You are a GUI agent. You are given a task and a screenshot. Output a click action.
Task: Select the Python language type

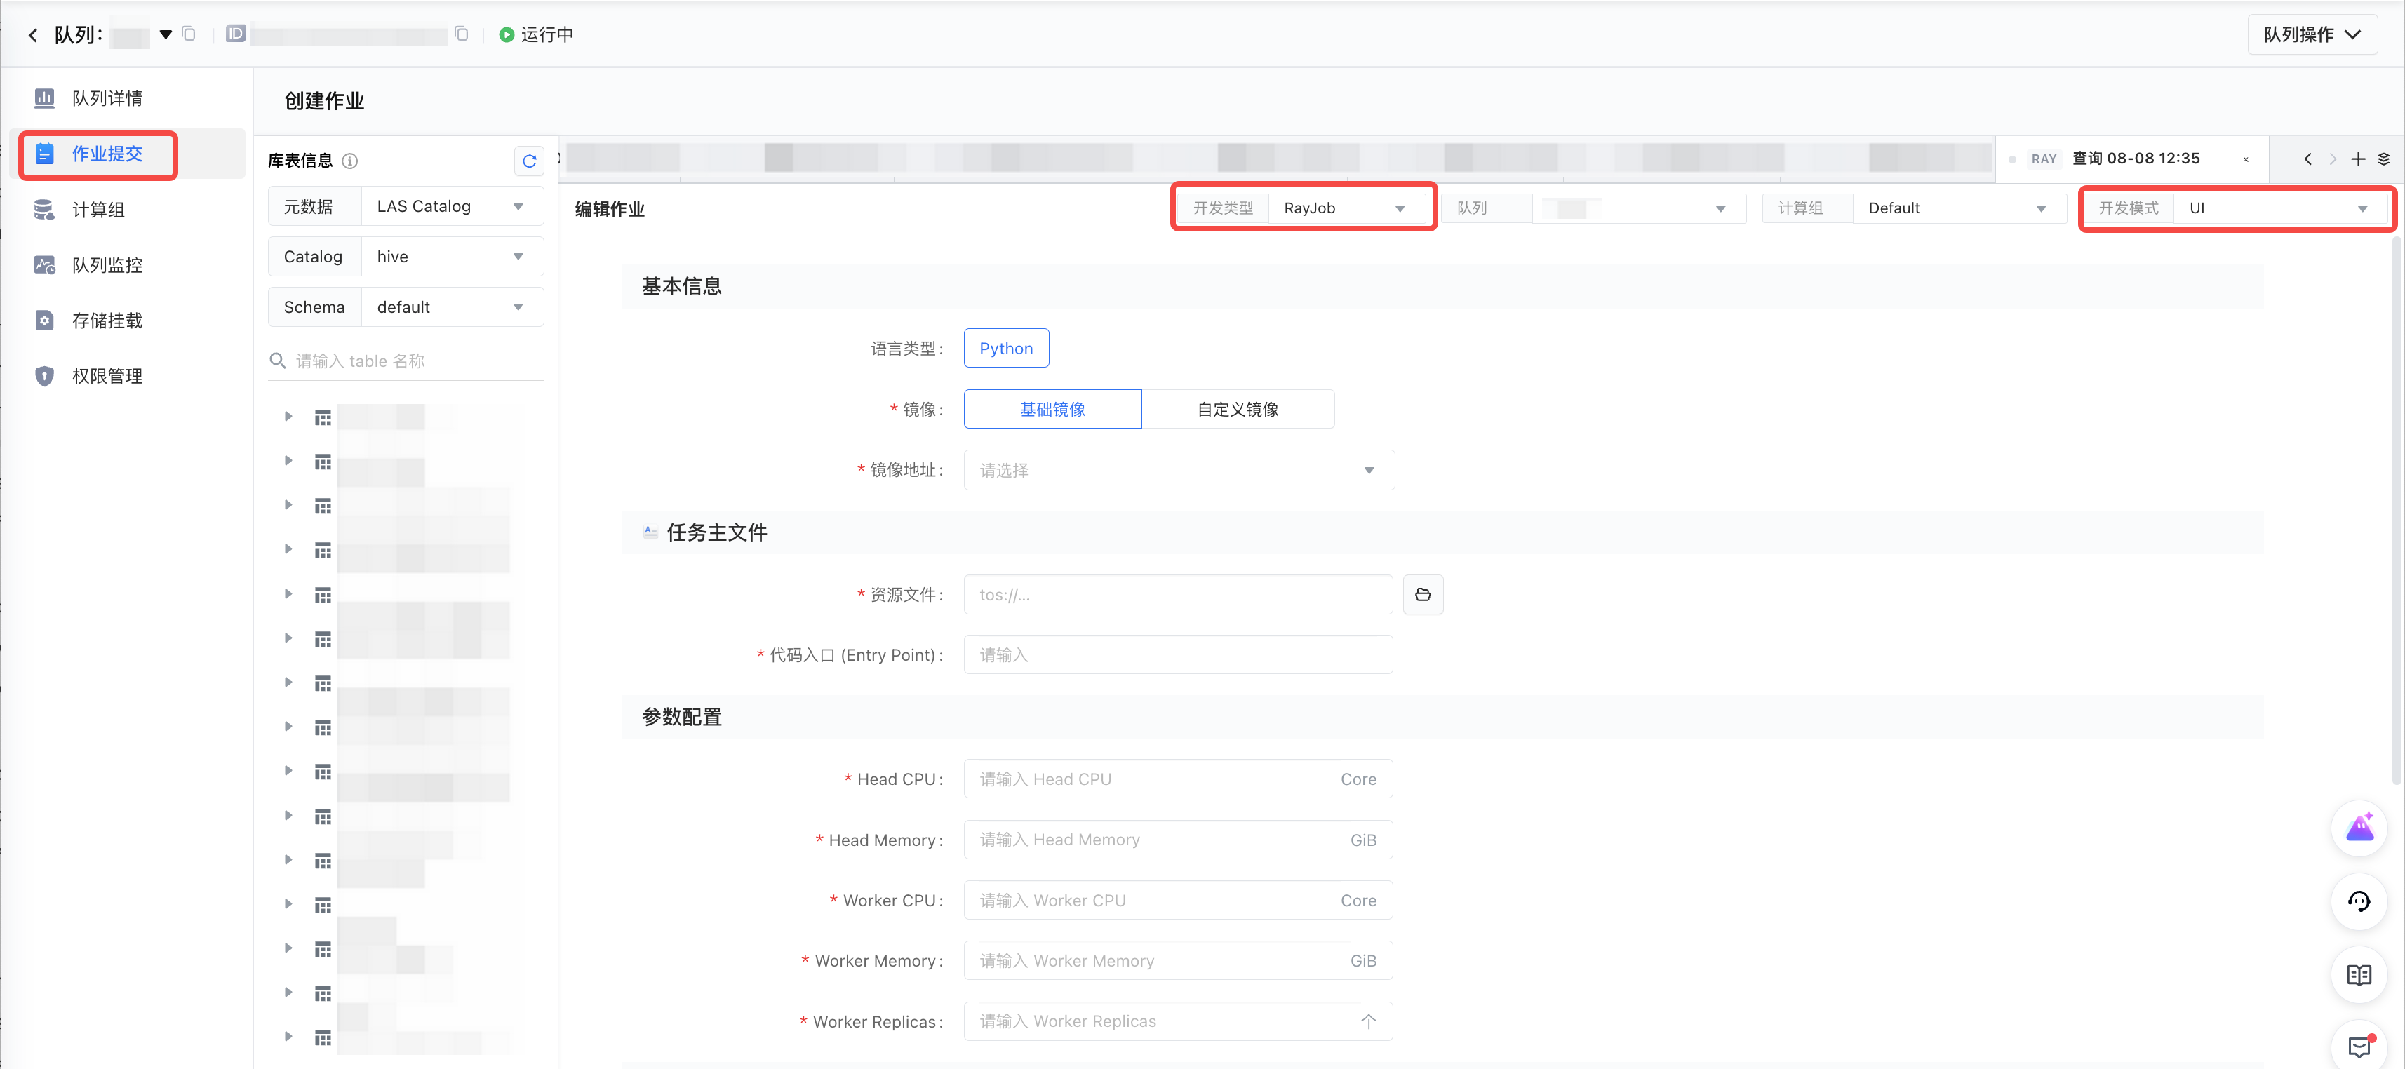[1005, 348]
